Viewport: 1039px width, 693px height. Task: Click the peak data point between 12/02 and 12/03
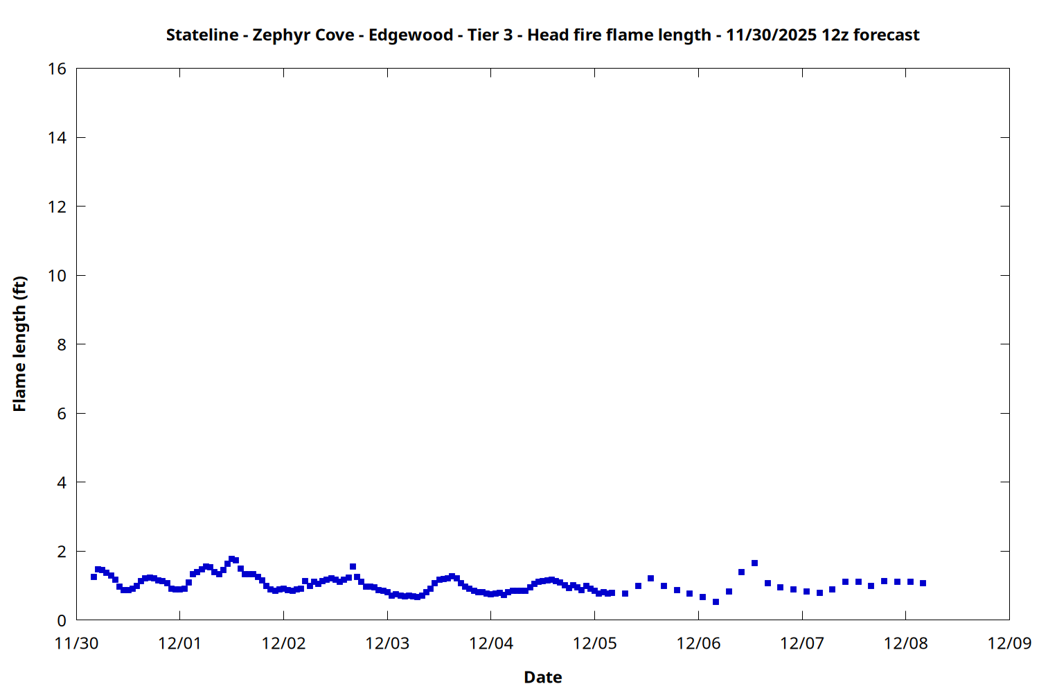click(x=353, y=566)
